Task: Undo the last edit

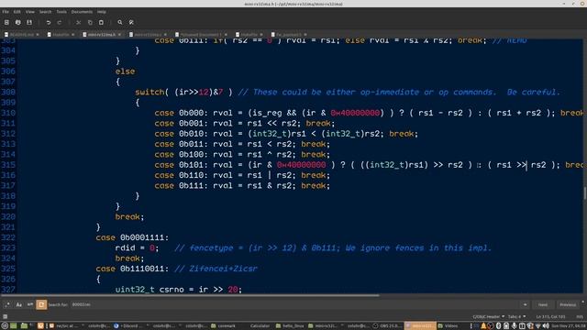Action: point(49,22)
